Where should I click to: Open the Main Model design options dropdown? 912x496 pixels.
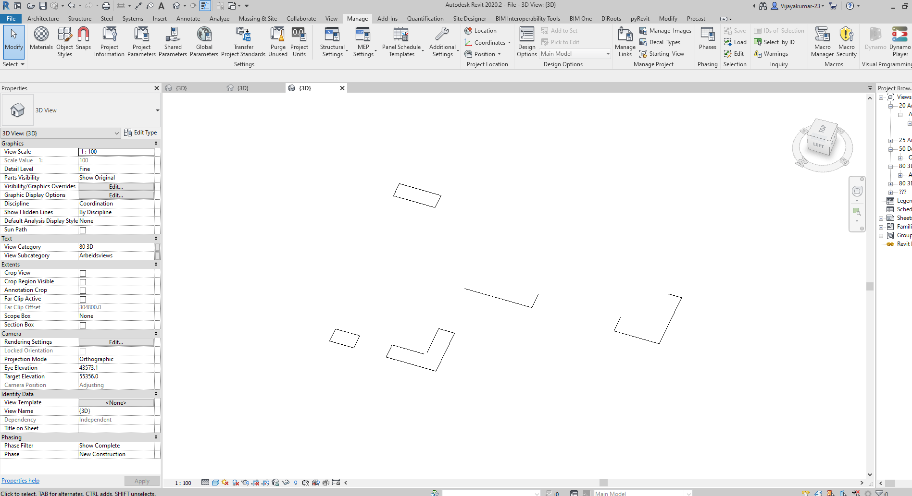(607, 53)
